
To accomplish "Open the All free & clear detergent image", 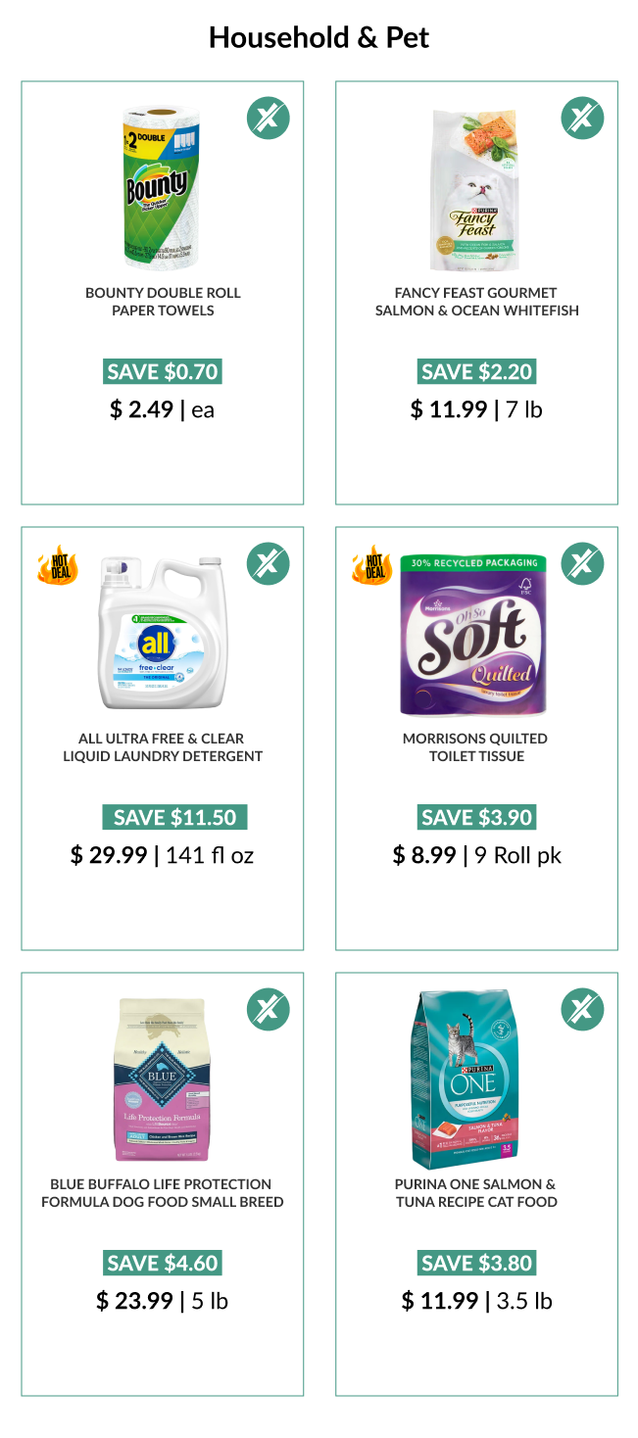I will tap(163, 633).
